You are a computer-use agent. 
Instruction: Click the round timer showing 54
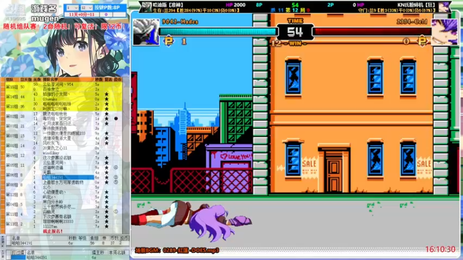coord(295,32)
